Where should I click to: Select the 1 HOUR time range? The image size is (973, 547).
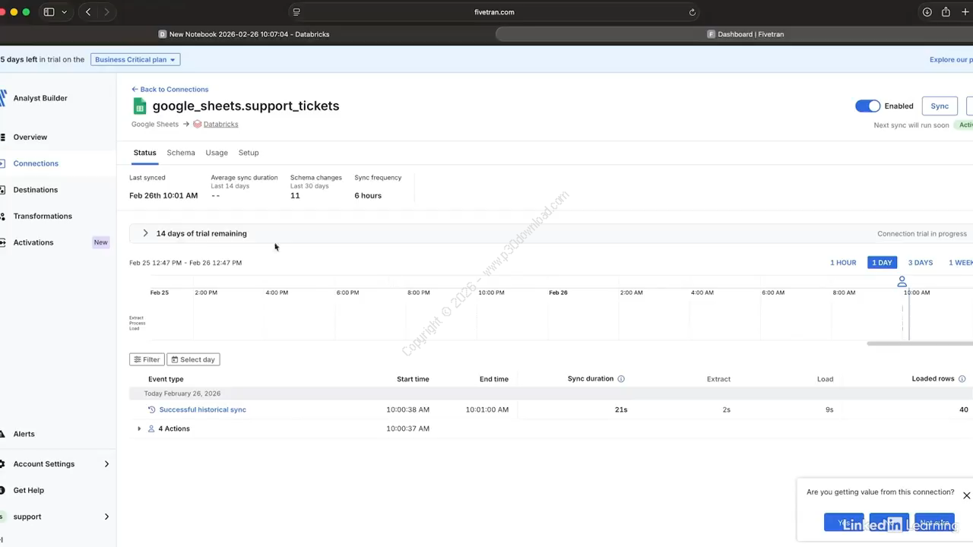[843, 263]
